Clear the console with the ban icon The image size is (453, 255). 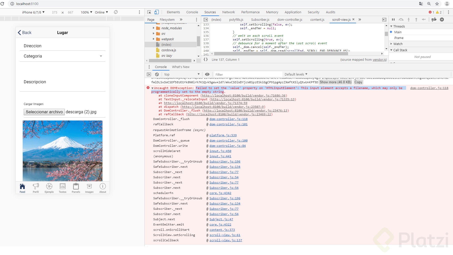(x=157, y=74)
